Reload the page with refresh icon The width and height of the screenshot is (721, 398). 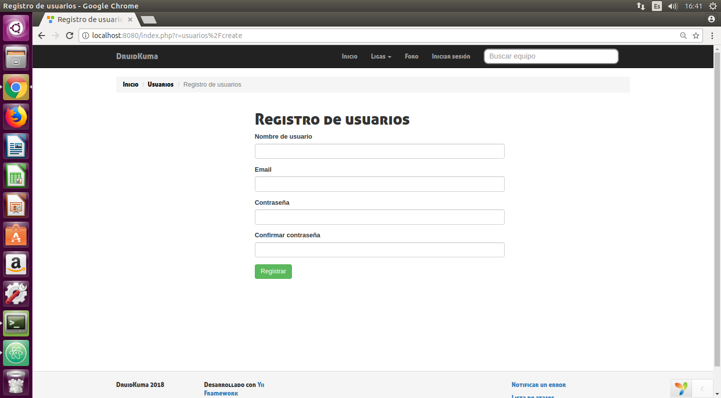70,36
